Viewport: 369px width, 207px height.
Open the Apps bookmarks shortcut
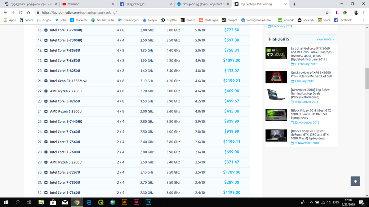click(10, 20)
